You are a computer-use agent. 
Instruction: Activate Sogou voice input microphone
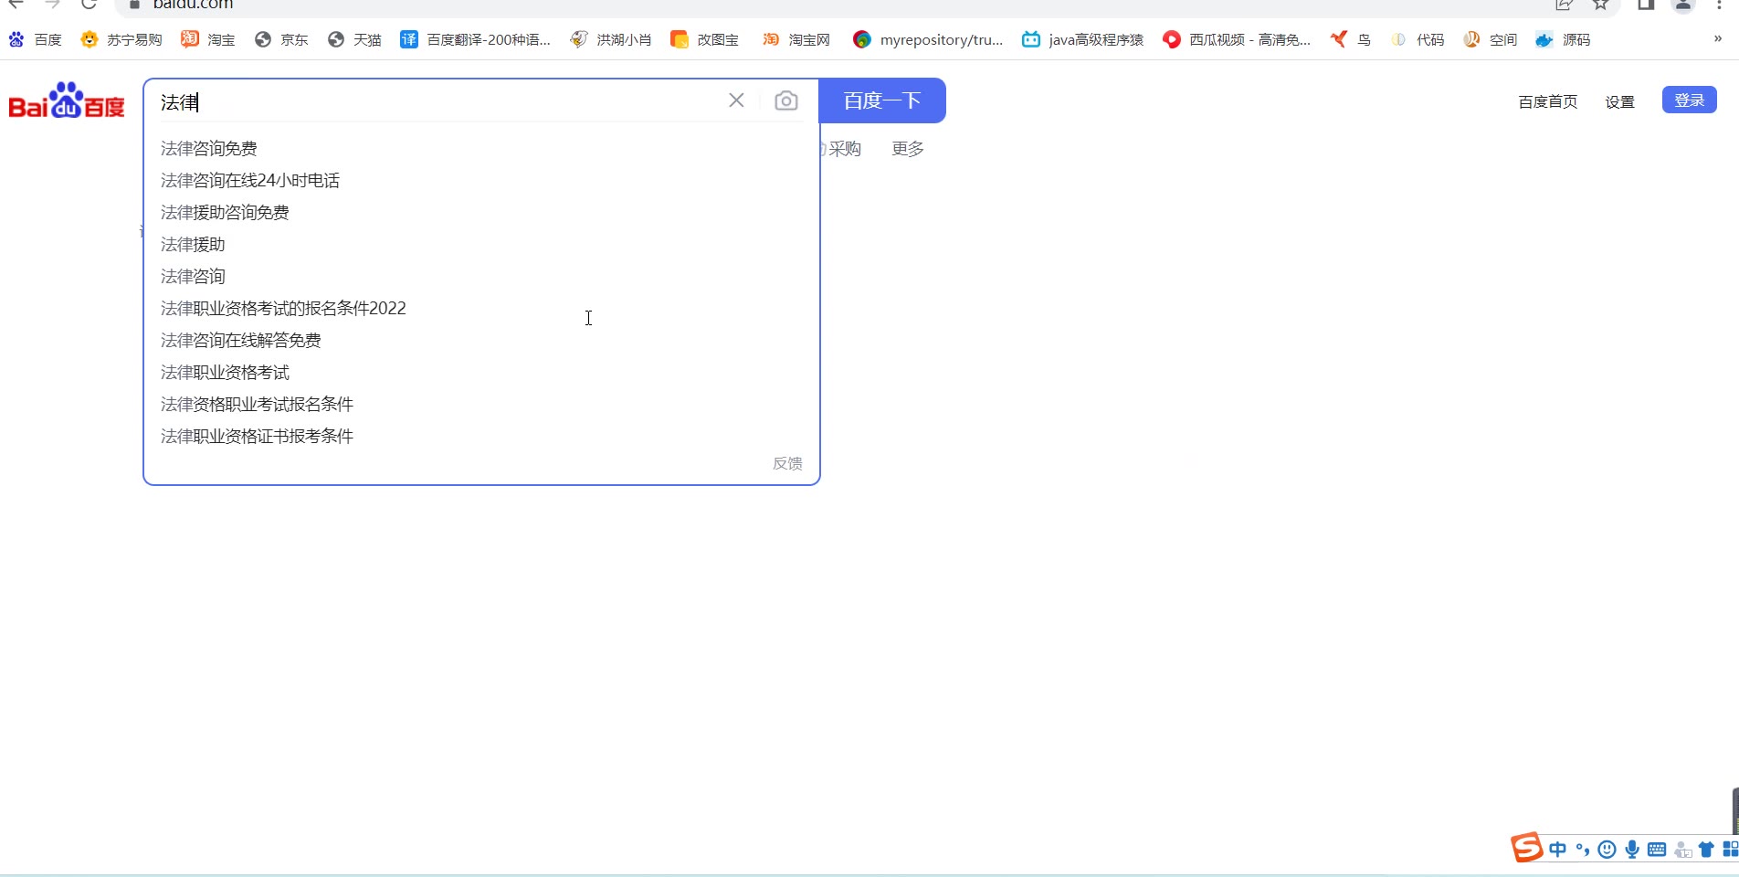tap(1632, 850)
